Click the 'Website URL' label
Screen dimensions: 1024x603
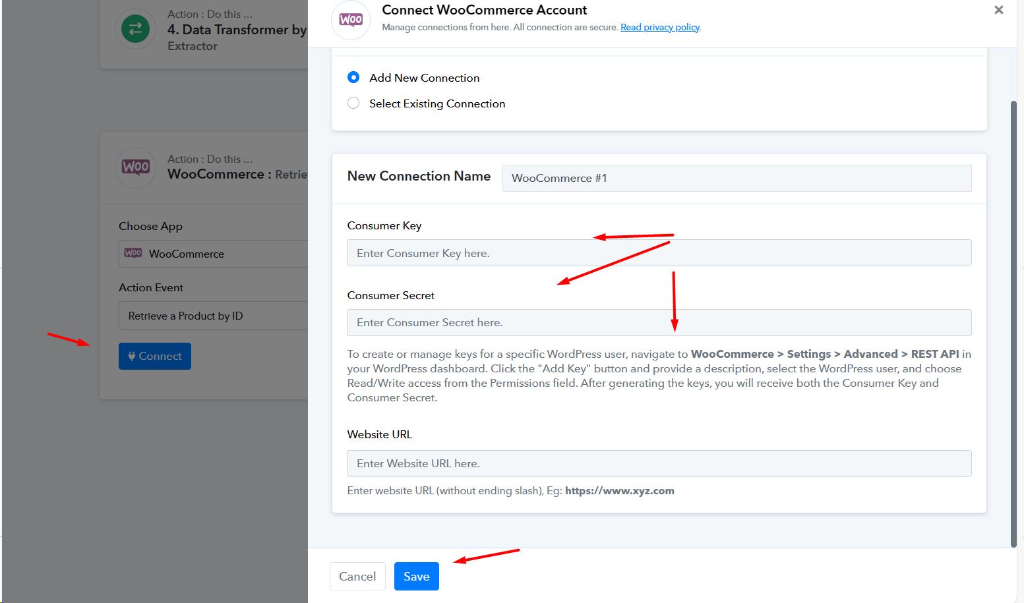click(x=380, y=434)
